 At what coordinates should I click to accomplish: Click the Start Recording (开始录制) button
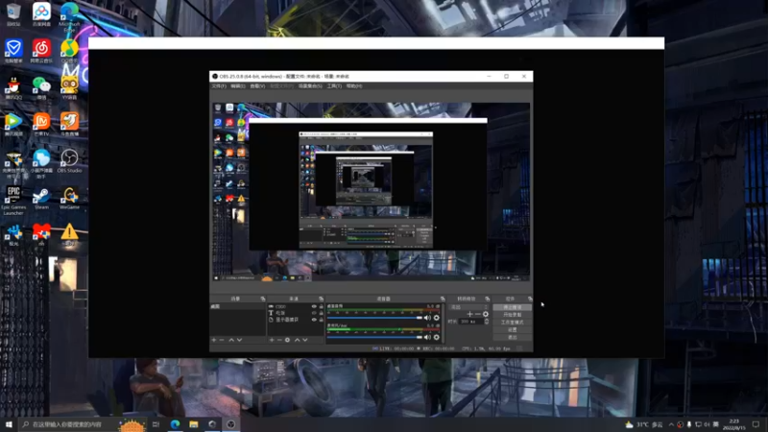(512, 315)
